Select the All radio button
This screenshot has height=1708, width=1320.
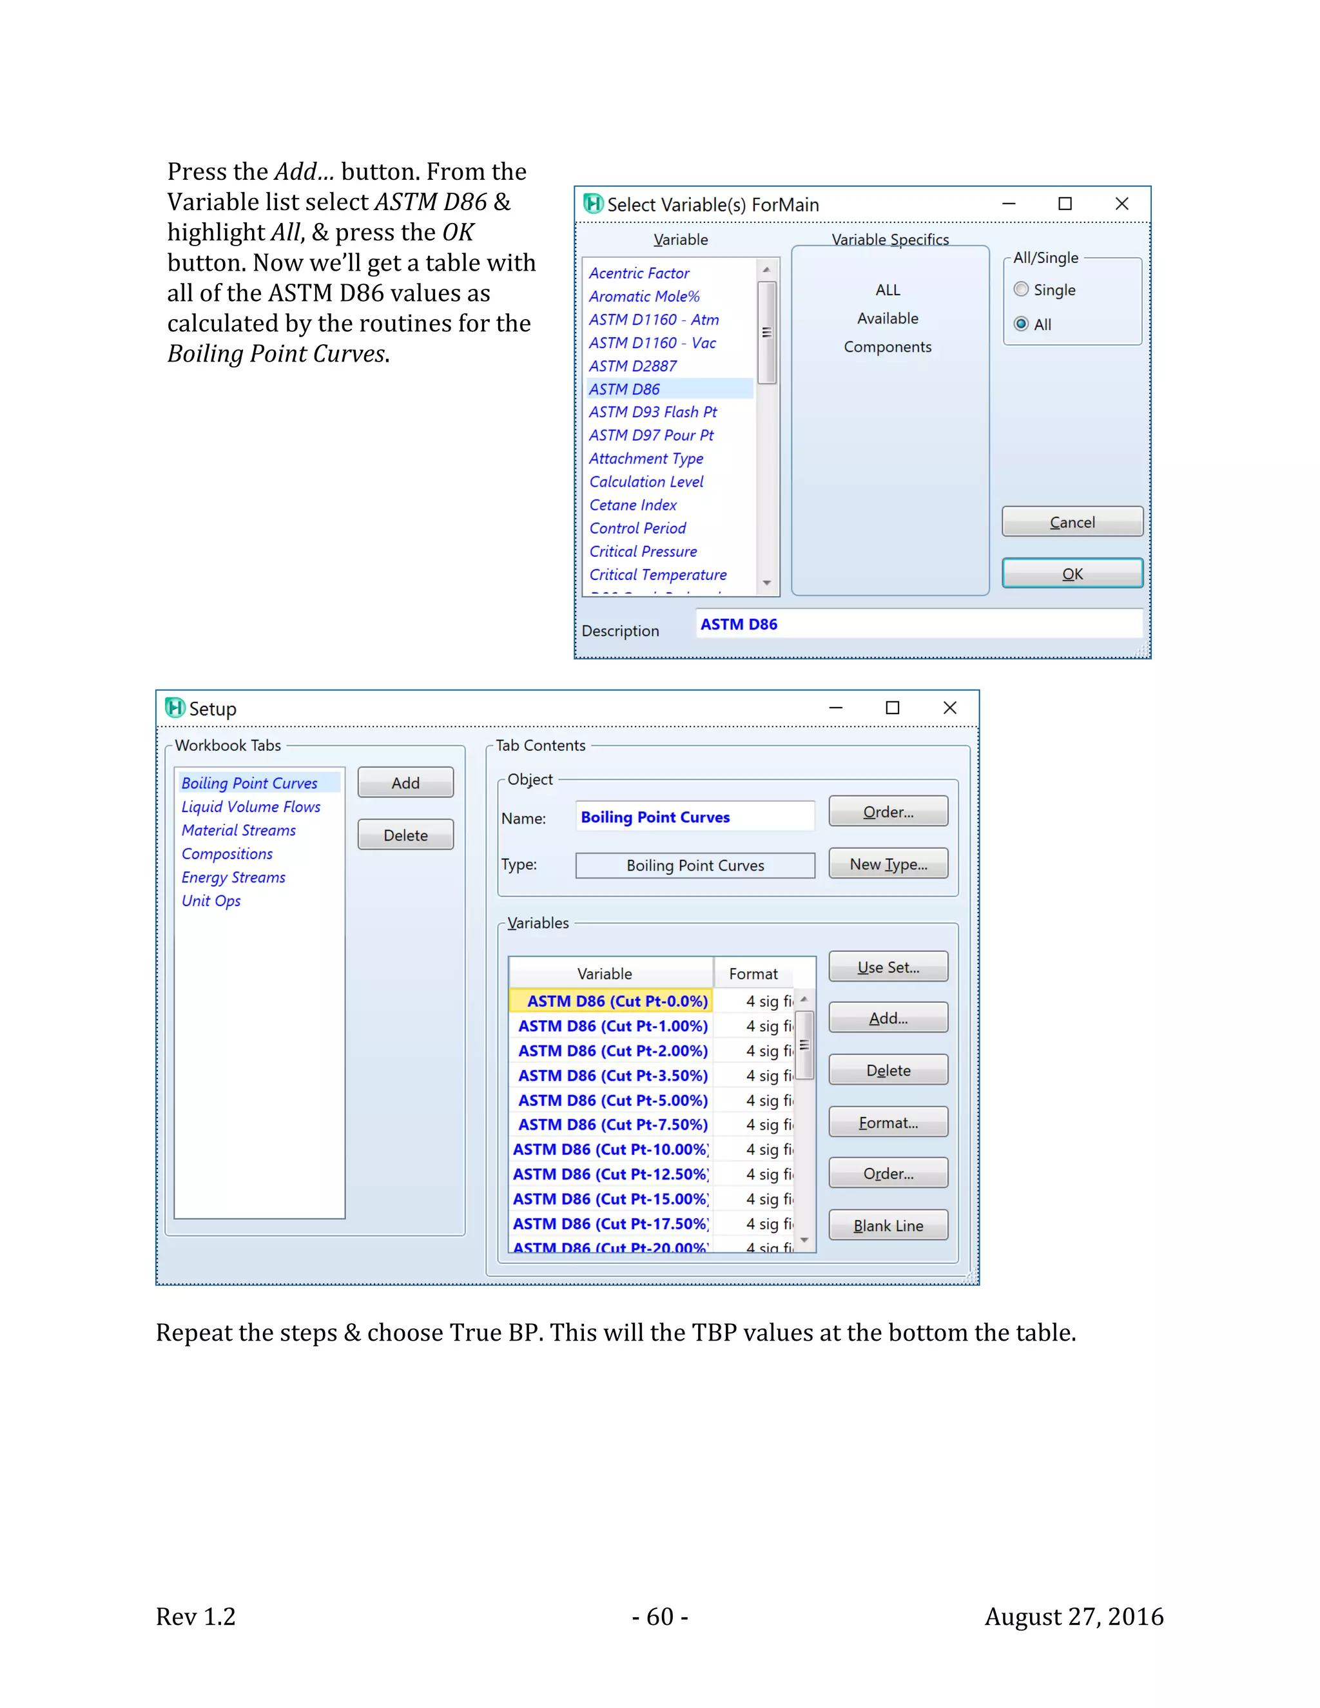1022,324
